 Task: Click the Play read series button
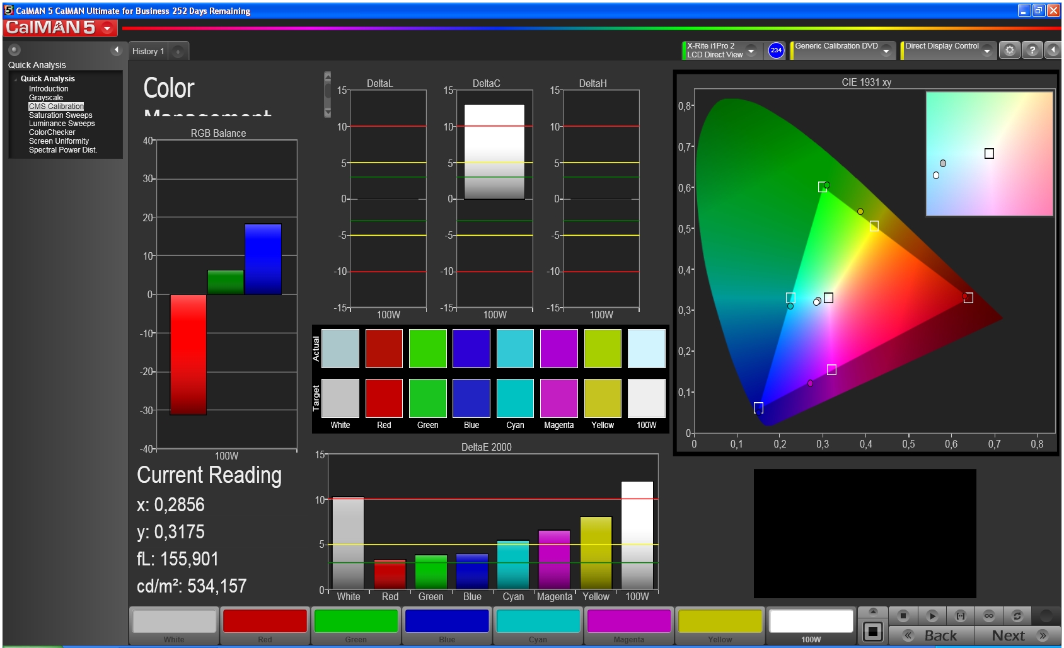(932, 616)
